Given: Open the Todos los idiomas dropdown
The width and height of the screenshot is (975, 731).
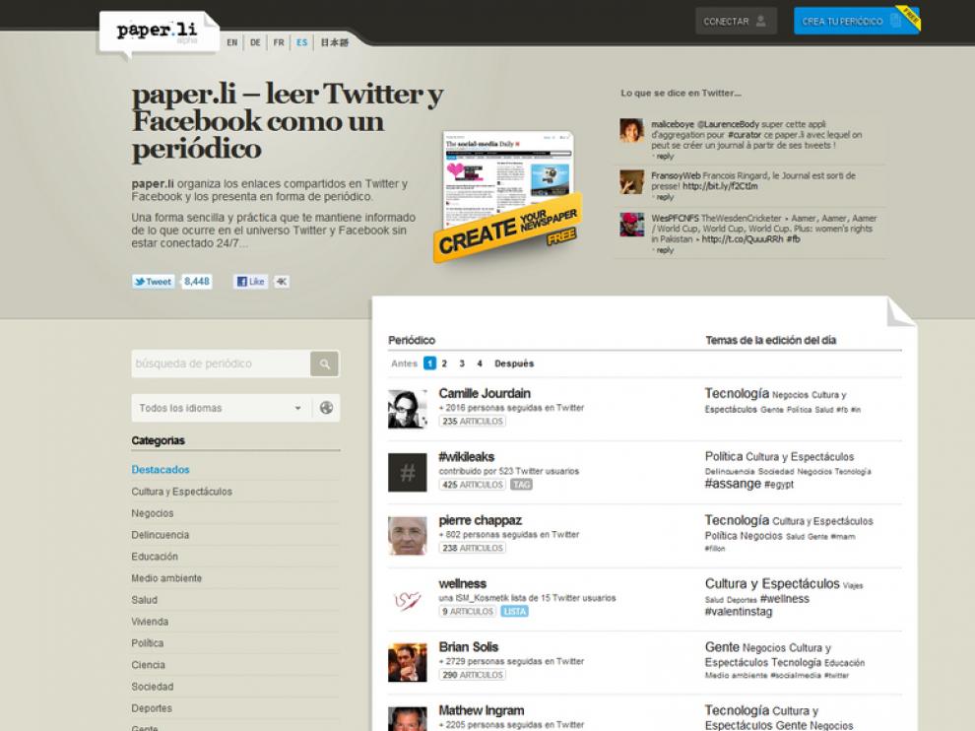Looking at the screenshot, I should [x=221, y=408].
